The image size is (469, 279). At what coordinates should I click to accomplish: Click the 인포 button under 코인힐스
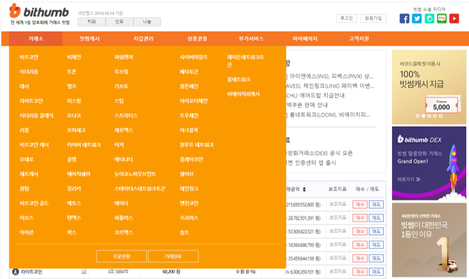tap(119, 22)
